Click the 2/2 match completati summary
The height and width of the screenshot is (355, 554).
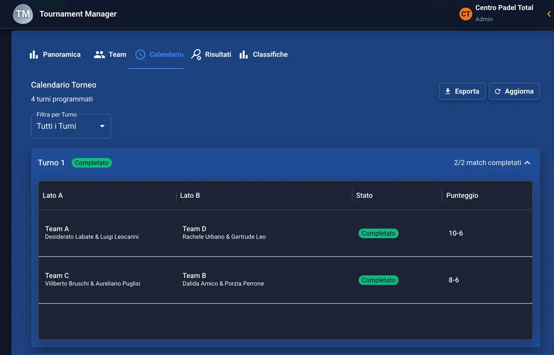487,163
